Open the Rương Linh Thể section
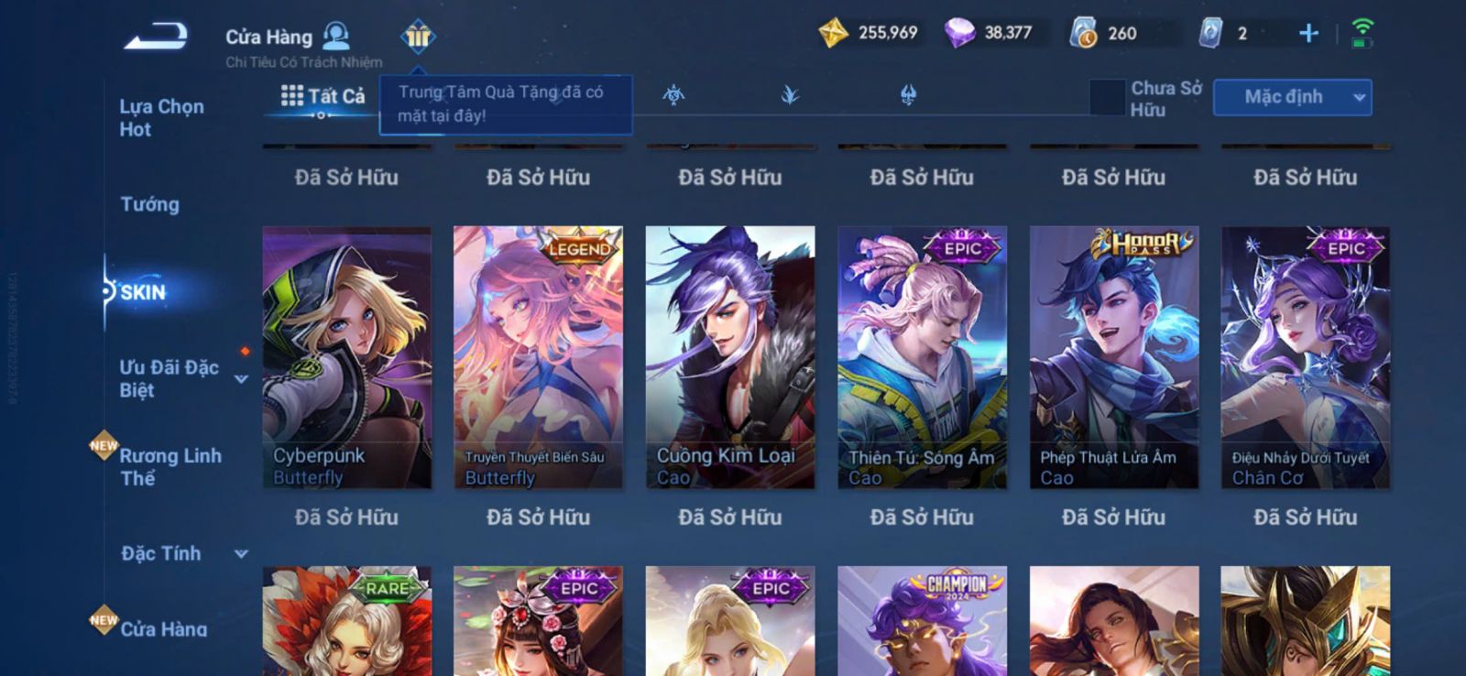 170,466
